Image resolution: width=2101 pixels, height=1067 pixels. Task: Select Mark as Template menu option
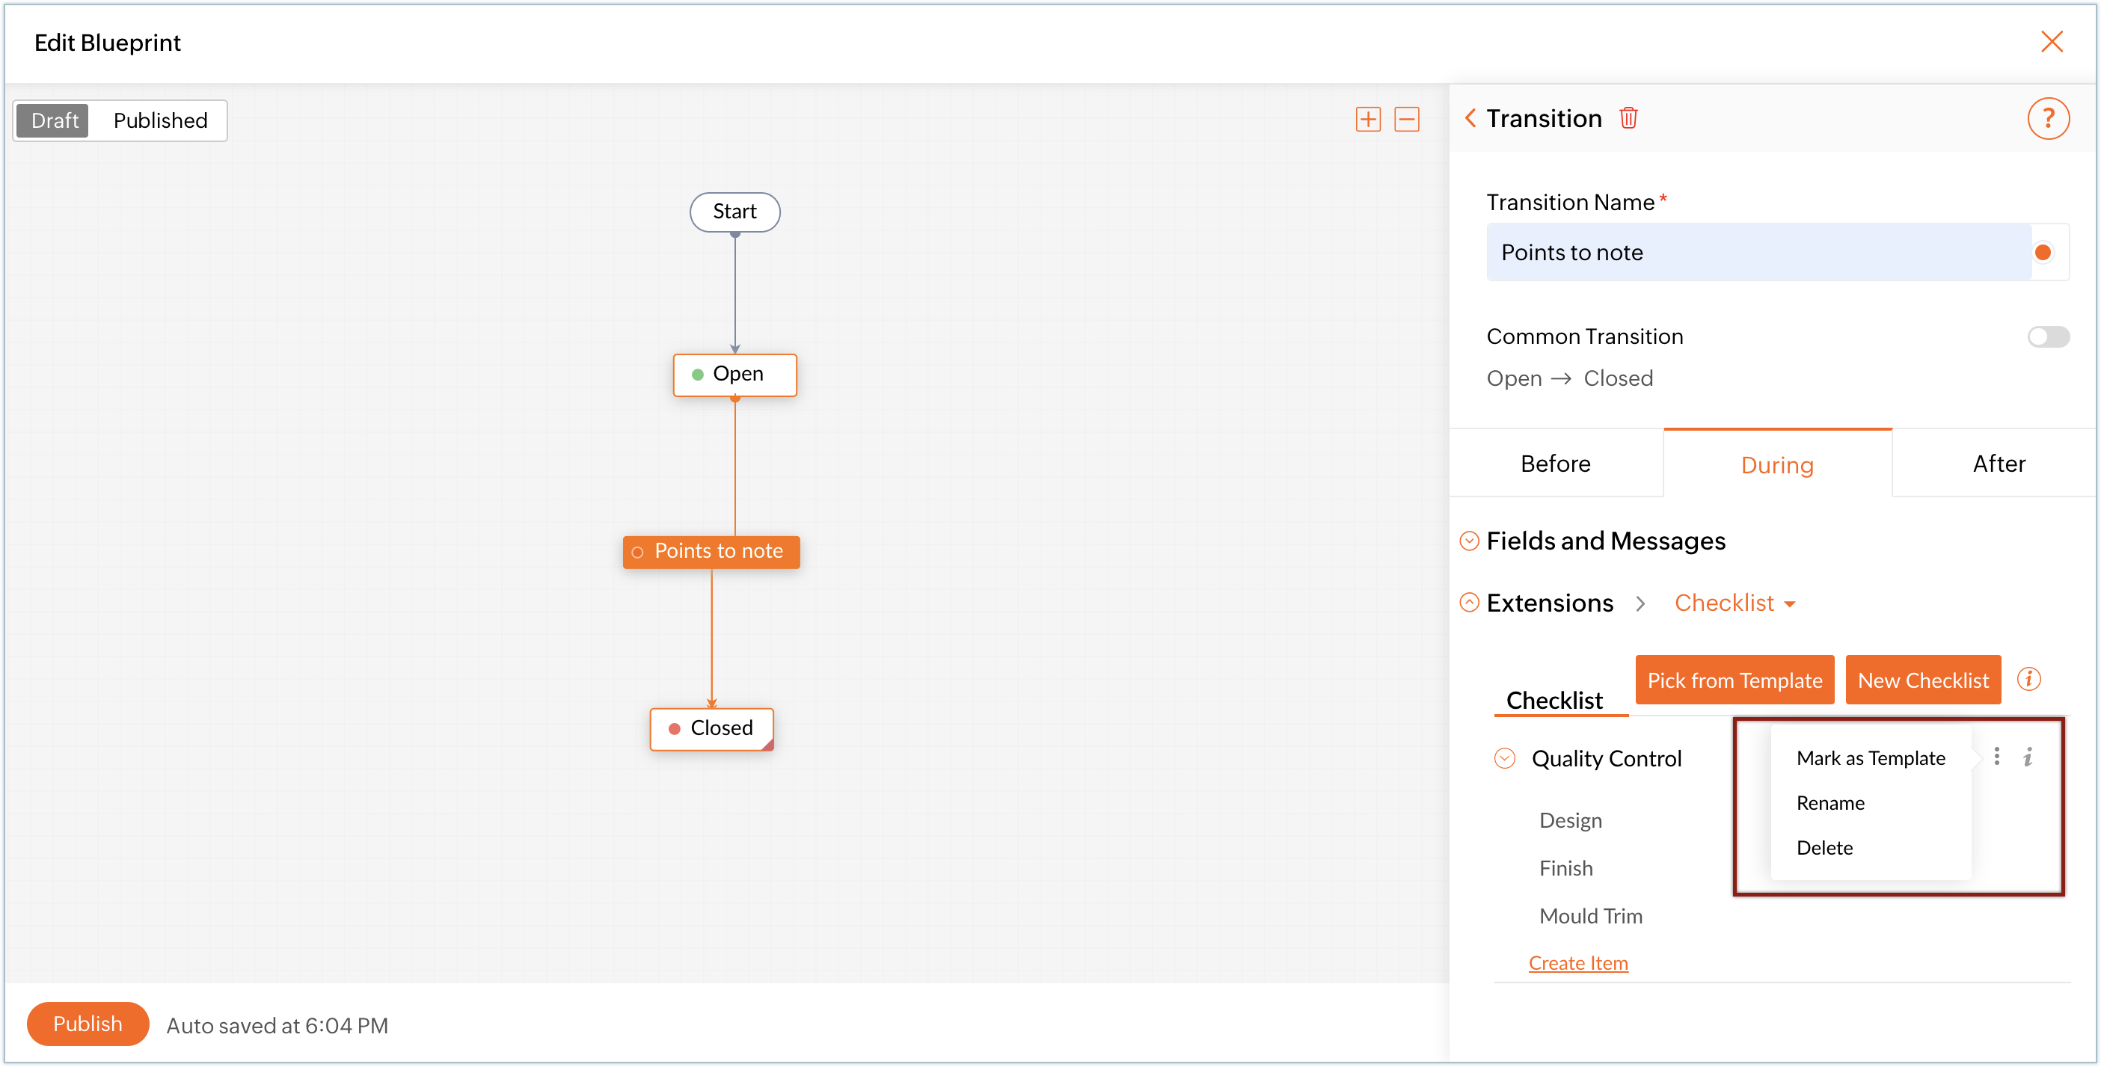(x=1870, y=758)
